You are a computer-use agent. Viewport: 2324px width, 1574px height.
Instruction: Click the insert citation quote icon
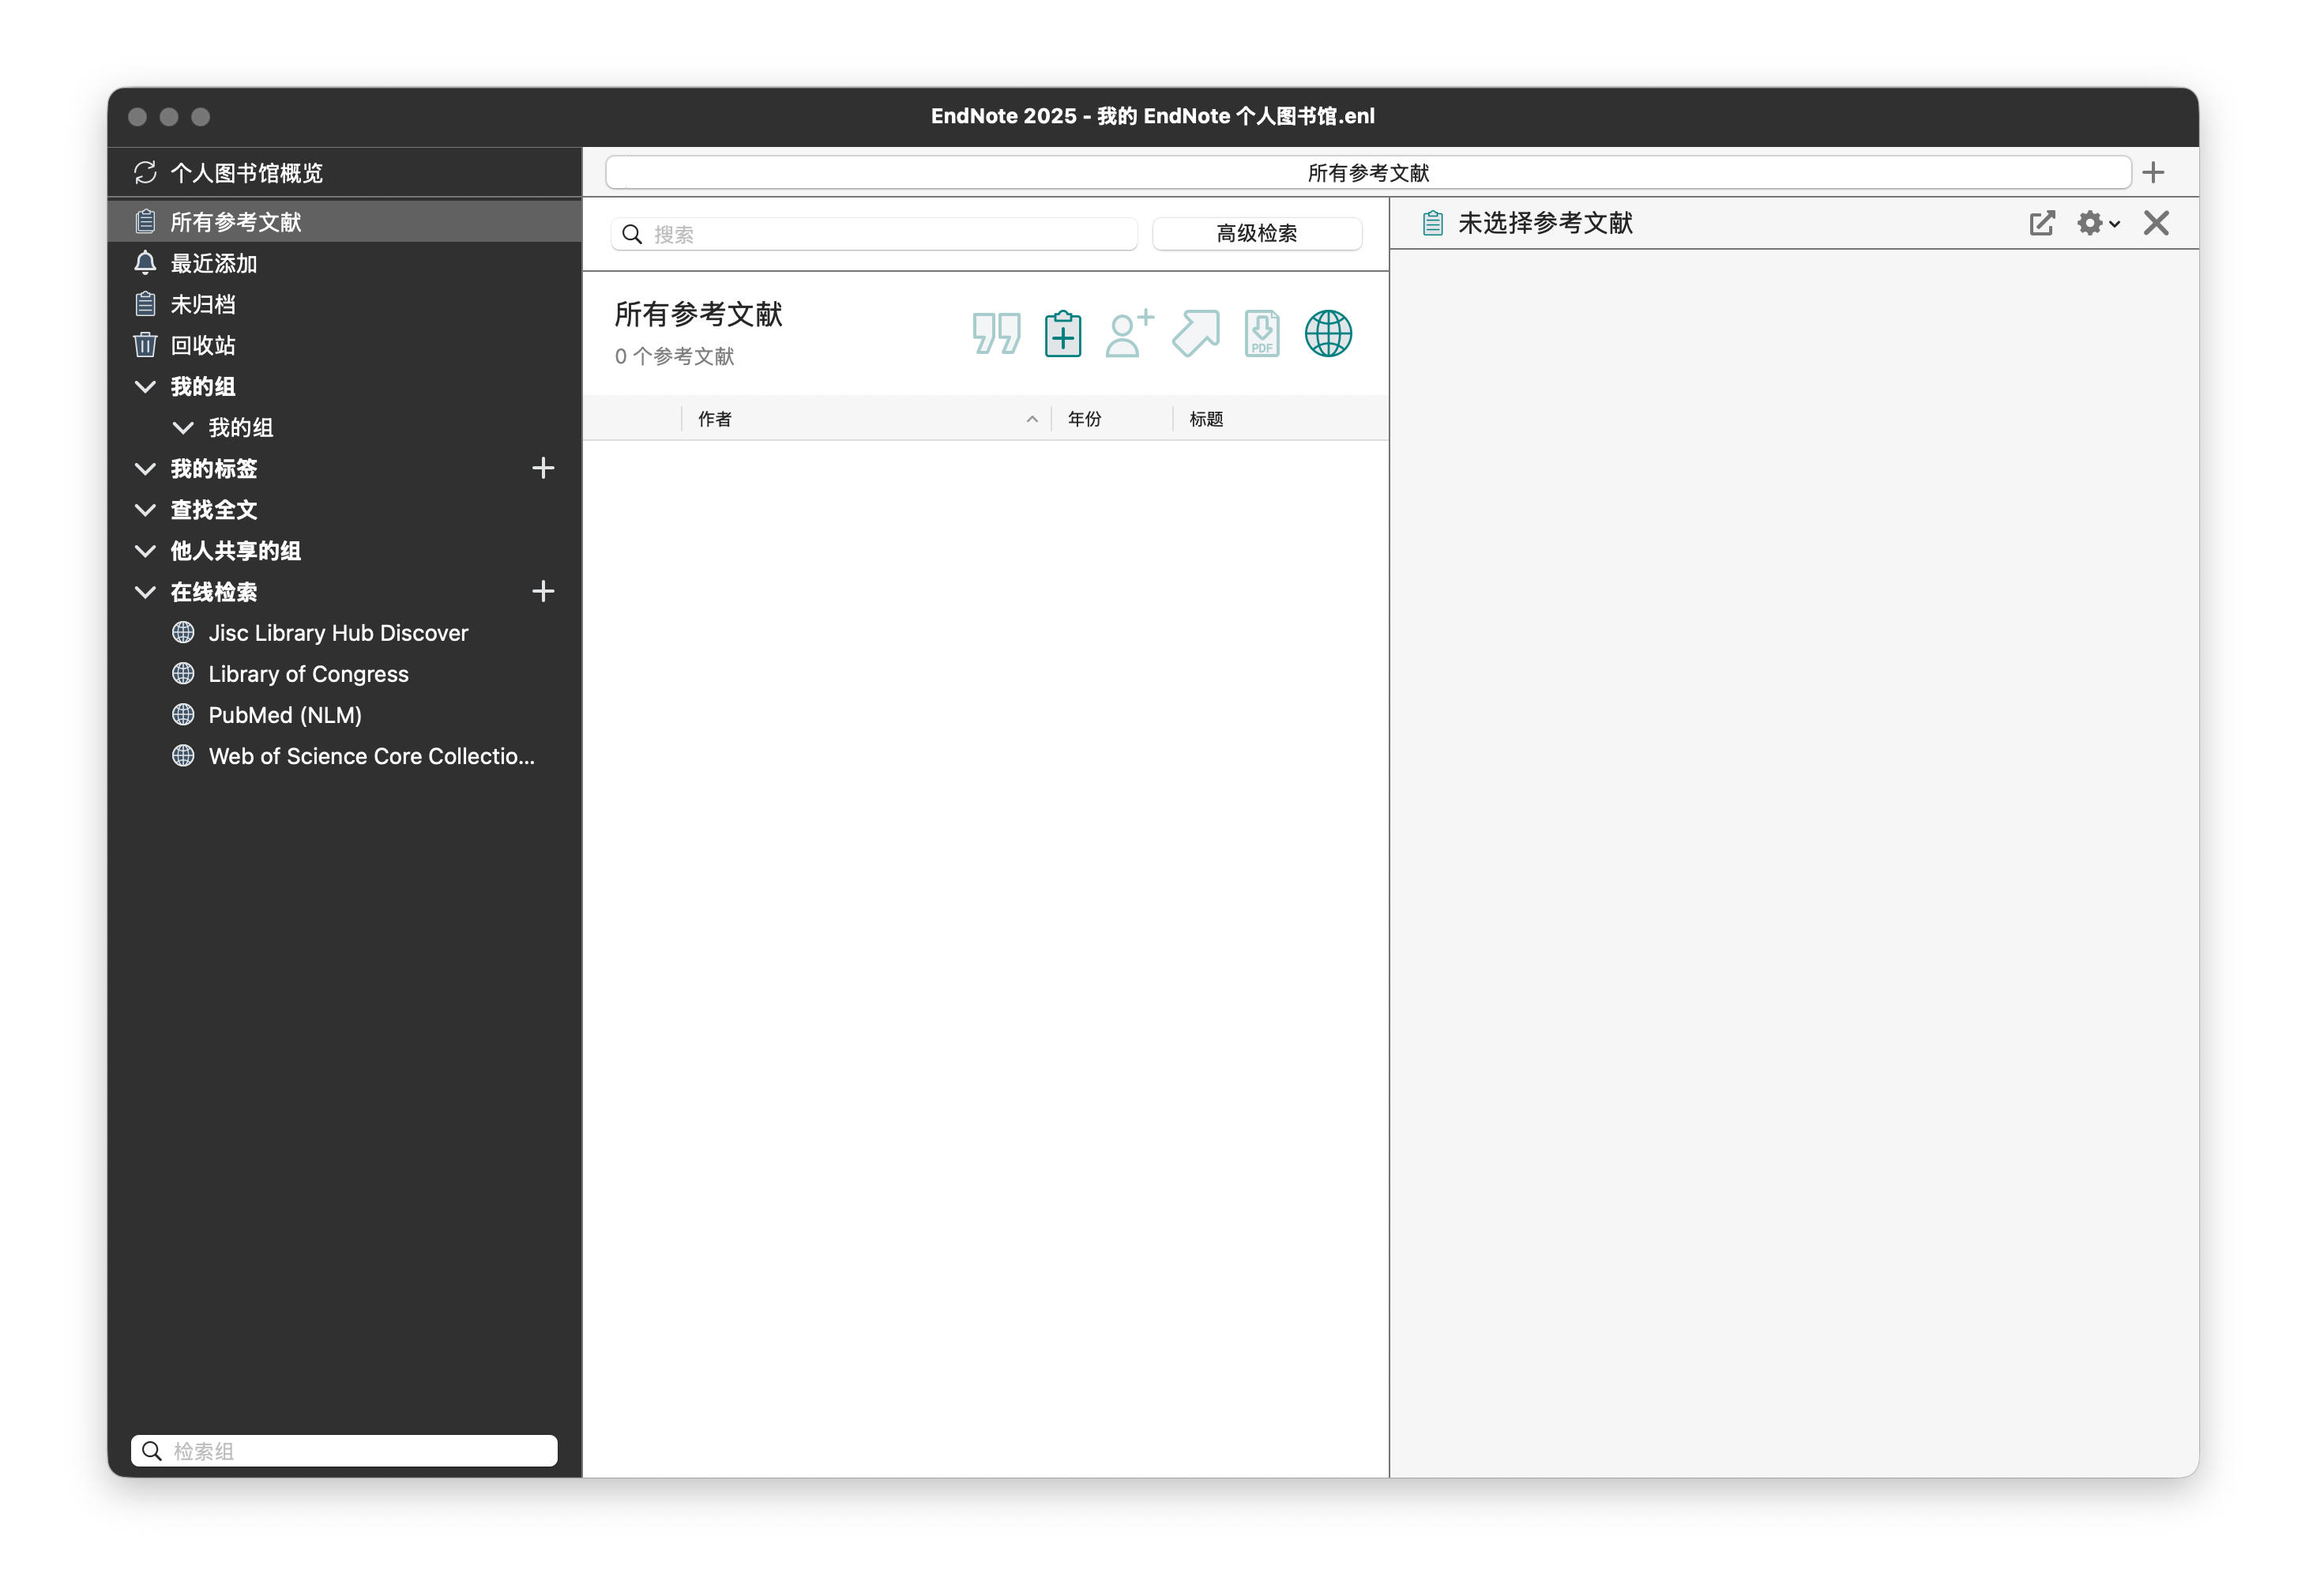(995, 334)
